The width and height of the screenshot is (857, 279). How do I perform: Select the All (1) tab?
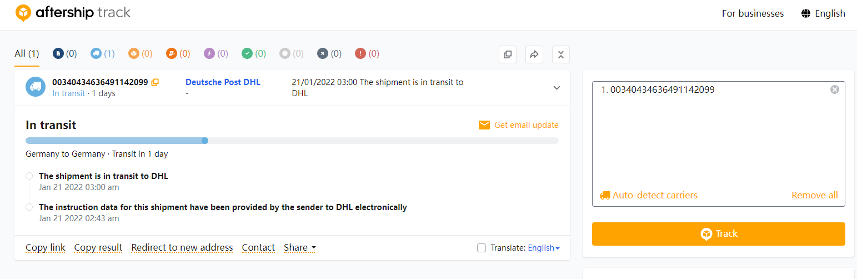pyautogui.click(x=27, y=53)
